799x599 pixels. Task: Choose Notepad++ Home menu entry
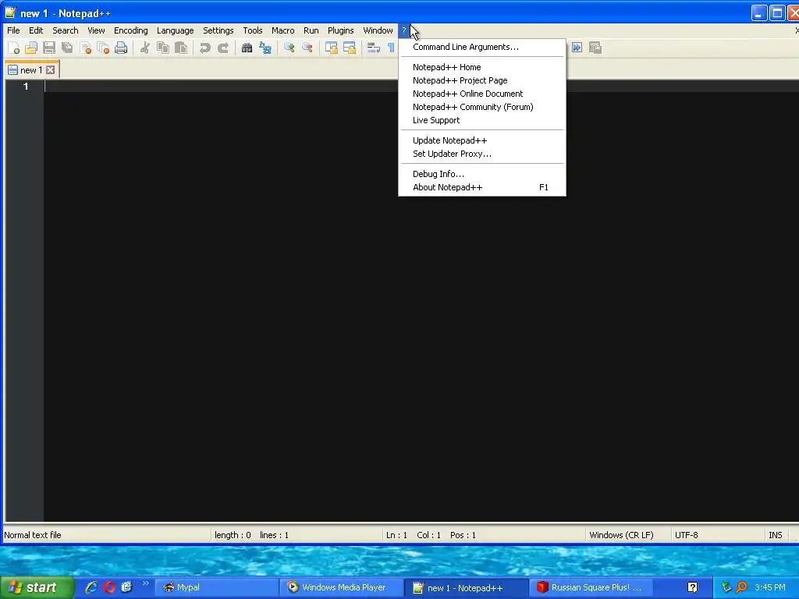(x=482, y=67)
